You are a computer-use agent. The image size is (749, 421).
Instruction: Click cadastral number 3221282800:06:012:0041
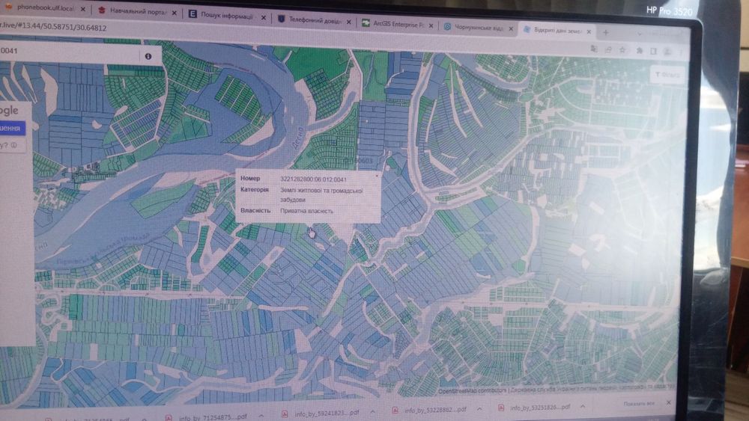click(313, 179)
